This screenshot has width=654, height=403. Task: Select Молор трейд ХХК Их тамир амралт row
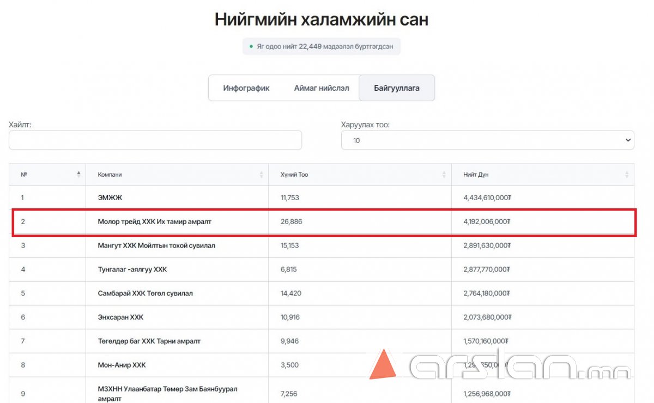(154, 222)
